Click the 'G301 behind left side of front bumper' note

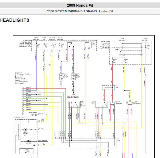[73, 96]
